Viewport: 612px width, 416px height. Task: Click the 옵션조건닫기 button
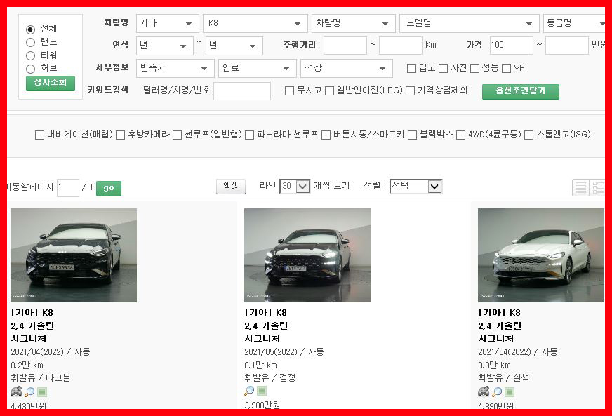(x=521, y=92)
